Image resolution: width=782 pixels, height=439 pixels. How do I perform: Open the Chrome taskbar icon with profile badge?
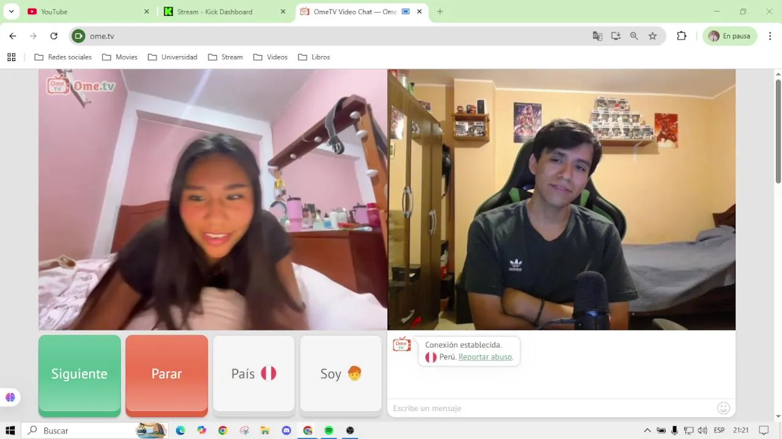coord(308,430)
